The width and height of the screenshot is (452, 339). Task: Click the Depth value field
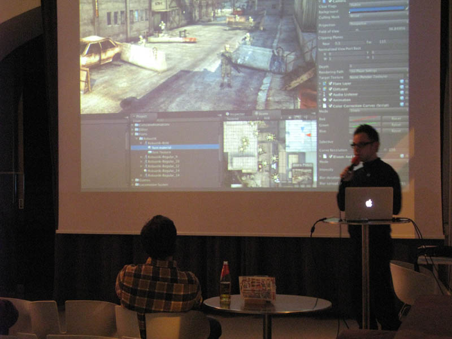tap(378, 66)
